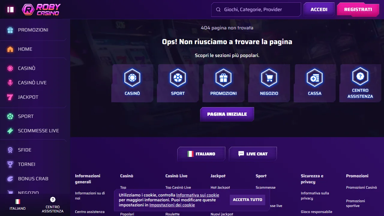Open Gioco responsabile footer link
This screenshot has height=216, width=384.
click(x=316, y=212)
